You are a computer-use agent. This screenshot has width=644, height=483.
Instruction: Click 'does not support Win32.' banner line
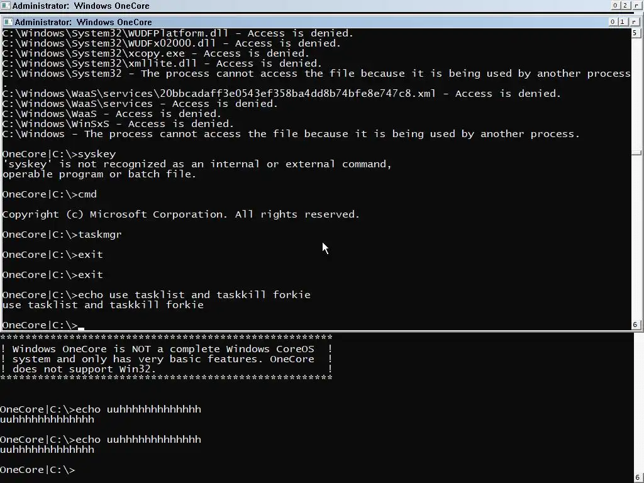pos(166,369)
